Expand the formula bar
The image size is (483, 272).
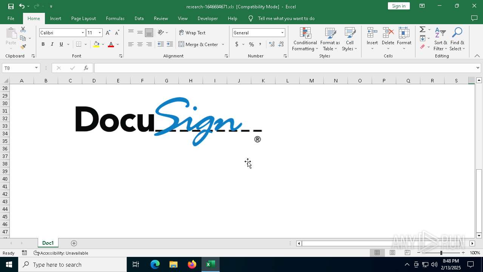478,68
